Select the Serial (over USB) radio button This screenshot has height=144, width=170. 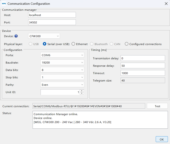point(45,44)
